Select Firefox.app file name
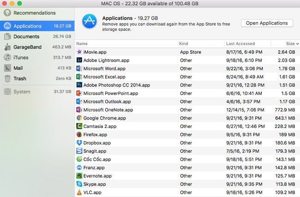 [x=95, y=134]
